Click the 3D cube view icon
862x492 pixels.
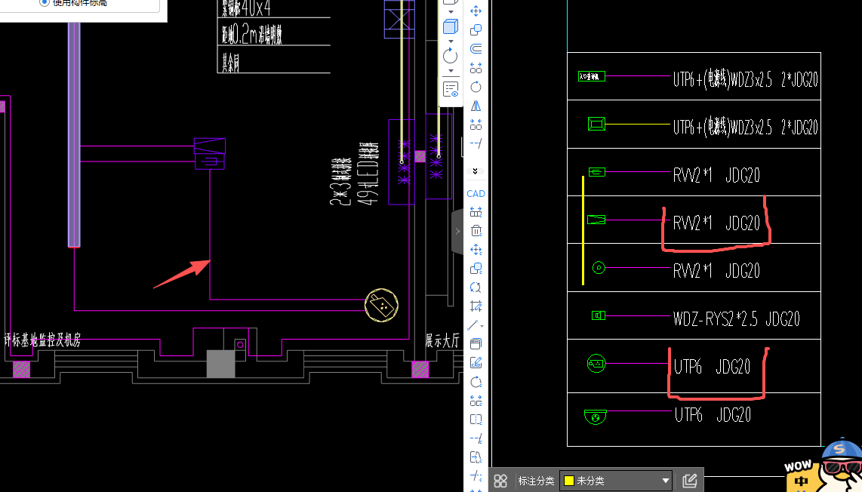[451, 26]
